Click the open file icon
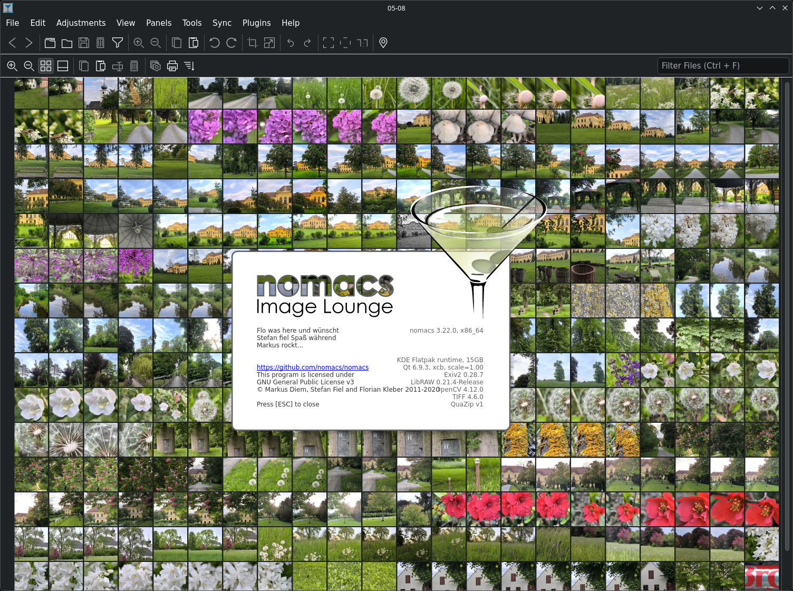This screenshot has width=793, height=591. pos(50,43)
